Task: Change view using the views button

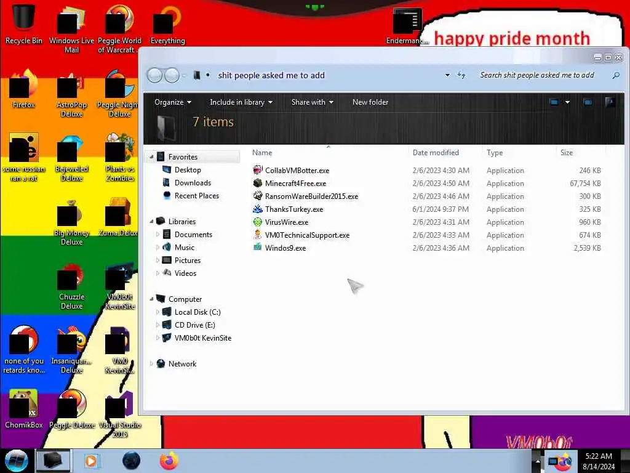Action: click(x=554, y=102)
